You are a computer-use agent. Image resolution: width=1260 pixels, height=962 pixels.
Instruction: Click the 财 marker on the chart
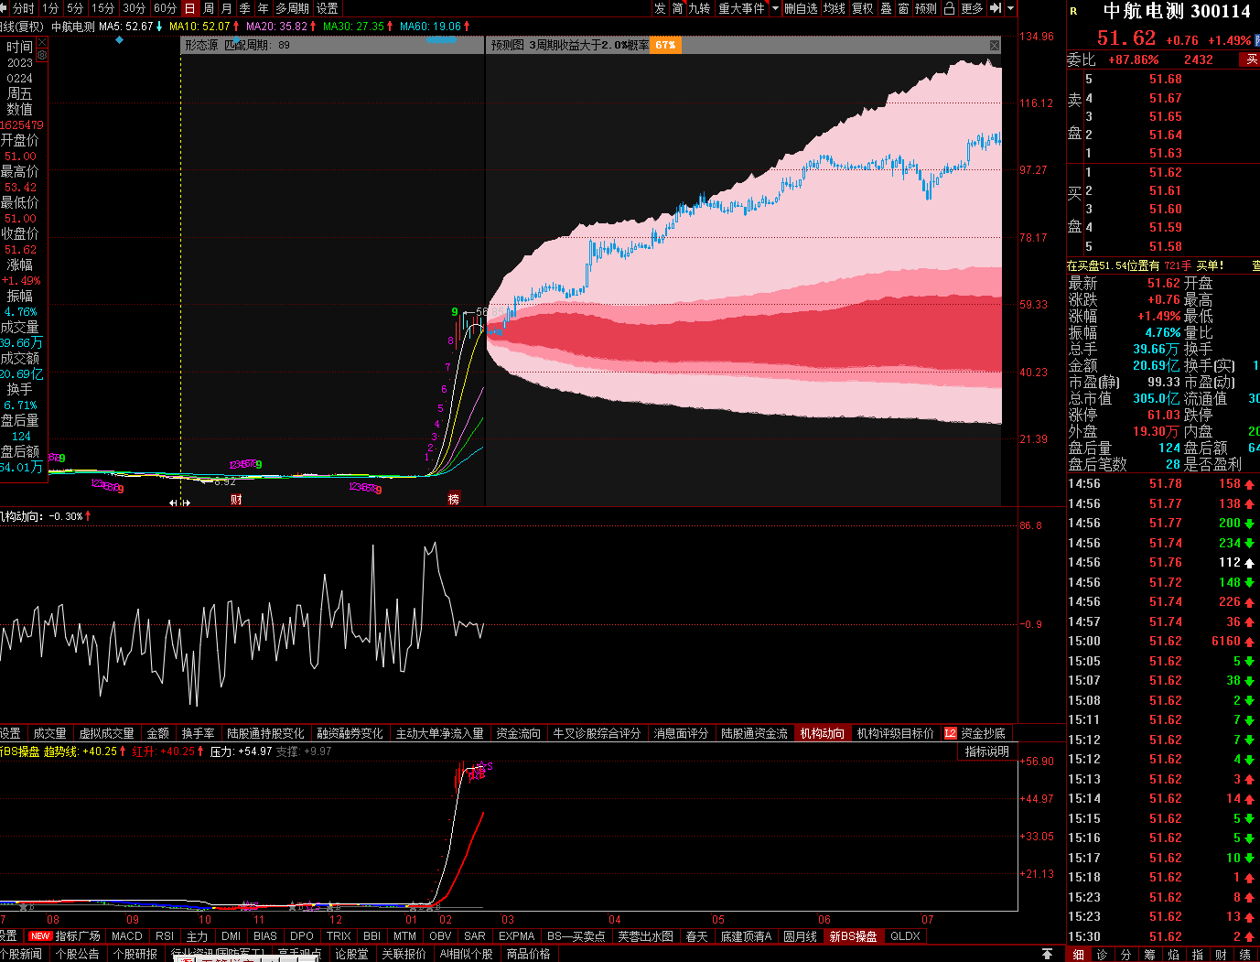[x=236, y=499]
